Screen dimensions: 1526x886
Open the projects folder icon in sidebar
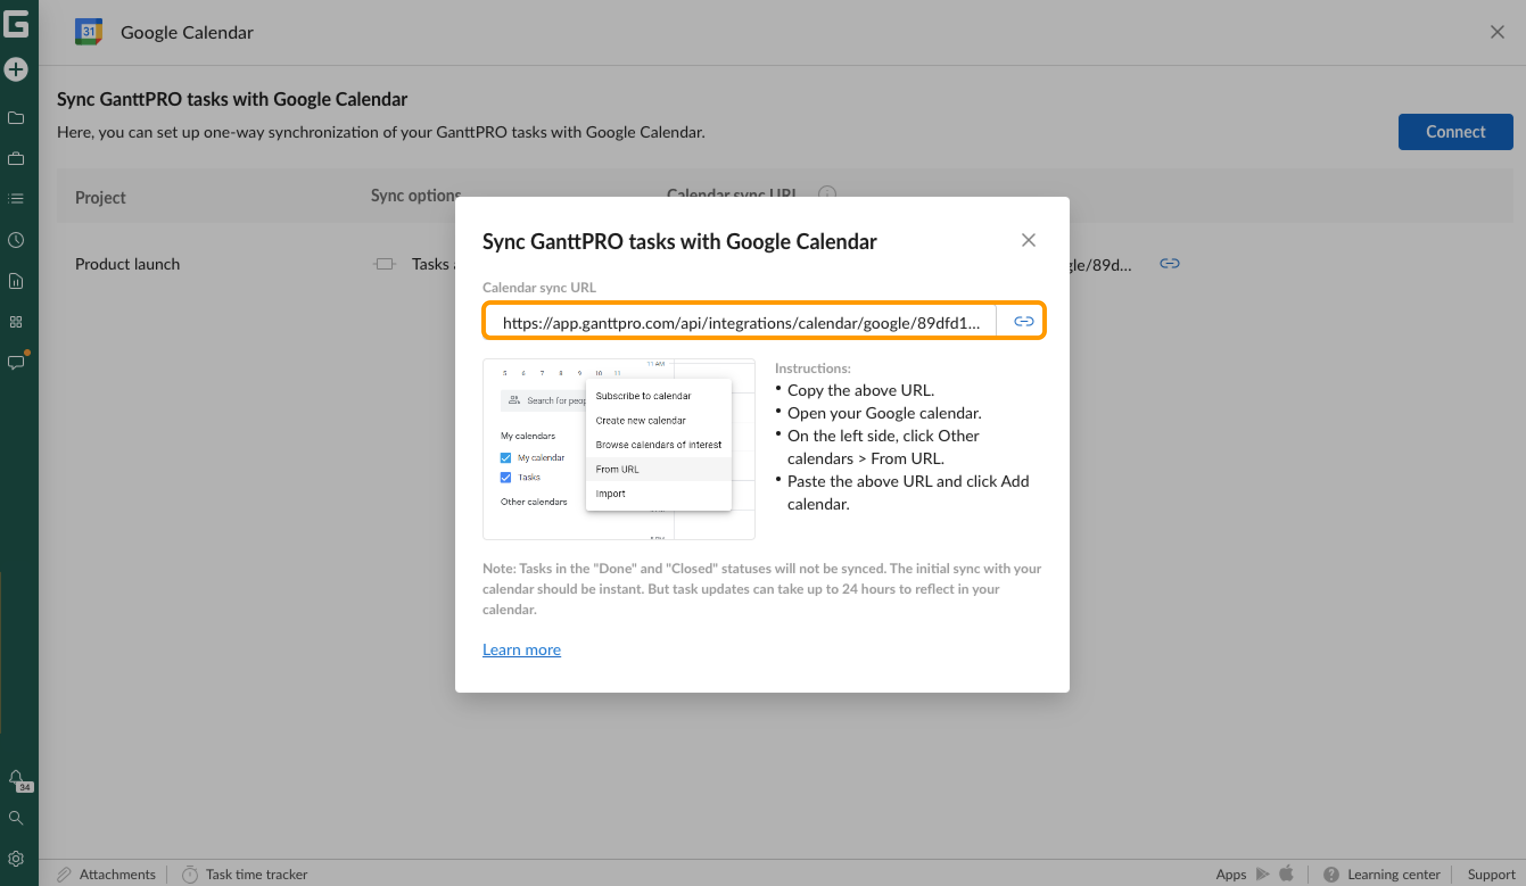pyautogui.click(x=17, y=118)
